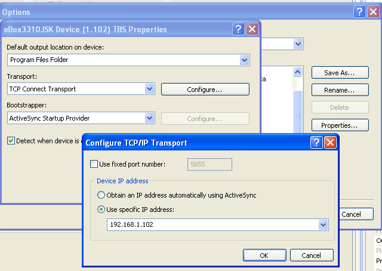Expand the IP address 192.168.1.102 dropdown arrow
382x271 pixels.
[x=323, y=225]
